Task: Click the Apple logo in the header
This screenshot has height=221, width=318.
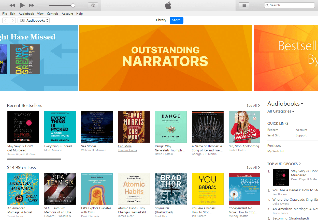Action: 168,5
